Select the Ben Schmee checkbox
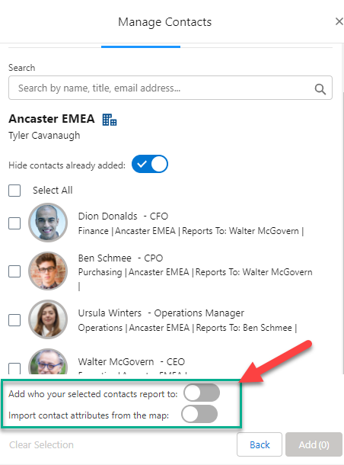344x465 pixels. [x=14, y=271]
